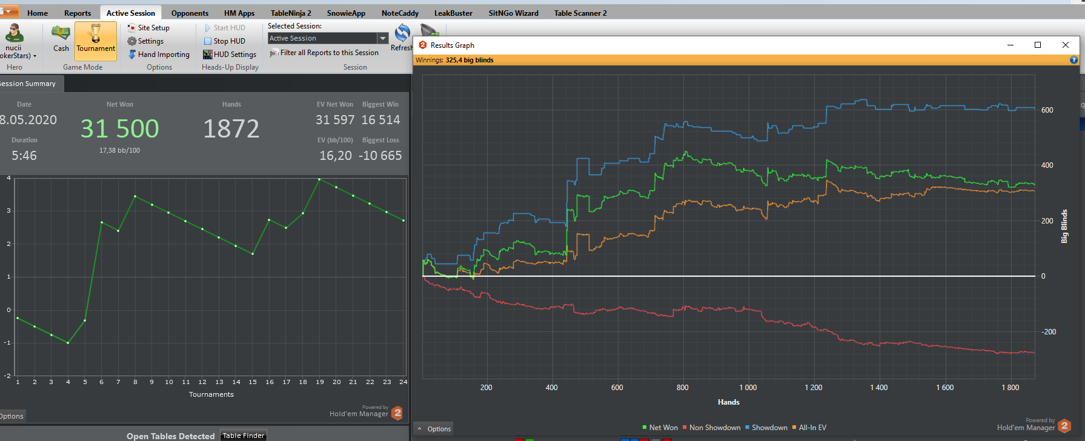Open the Opponents tab
The image size is (1085, 441).
tap(190, 13)
